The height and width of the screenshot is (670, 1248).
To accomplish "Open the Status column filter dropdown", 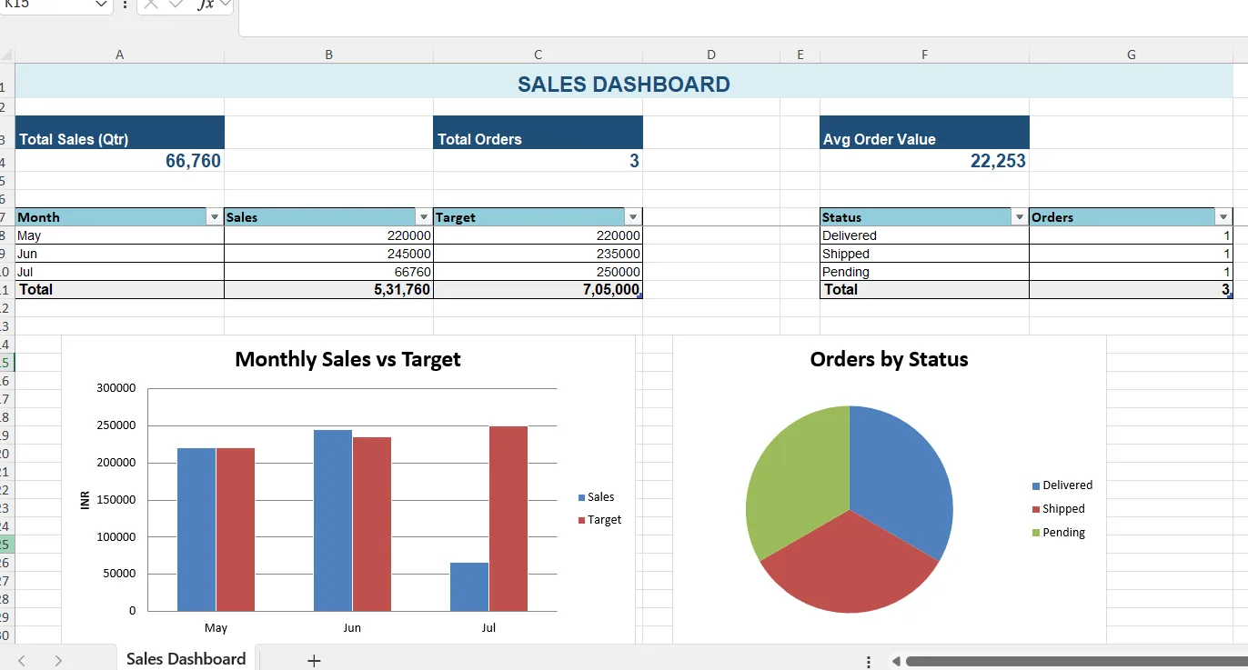I will pos(1020,217).
